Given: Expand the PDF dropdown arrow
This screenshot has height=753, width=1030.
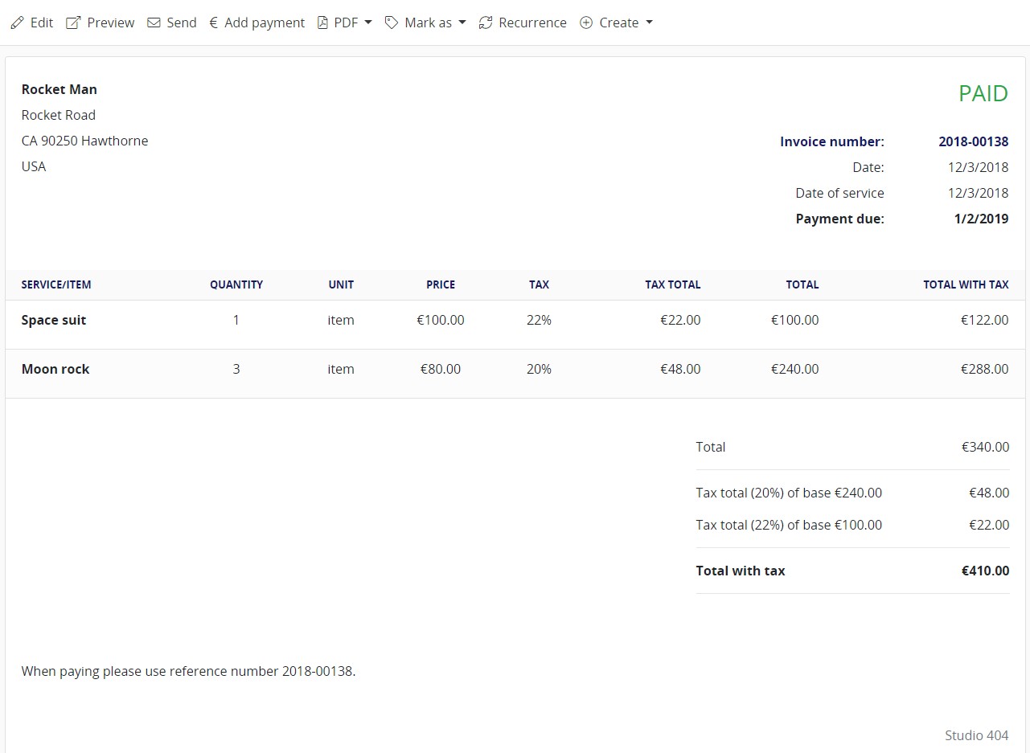Looking at the screenshot, I should point(368,23).
